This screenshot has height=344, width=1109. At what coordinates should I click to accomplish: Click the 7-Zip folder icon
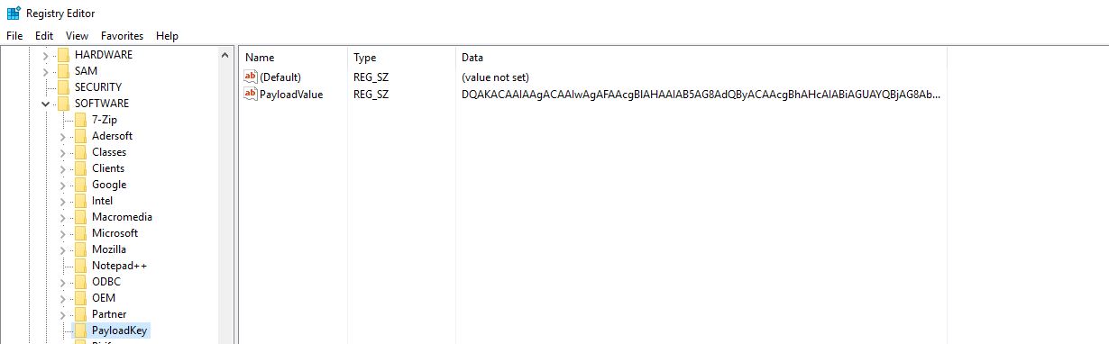click(80, 120)
